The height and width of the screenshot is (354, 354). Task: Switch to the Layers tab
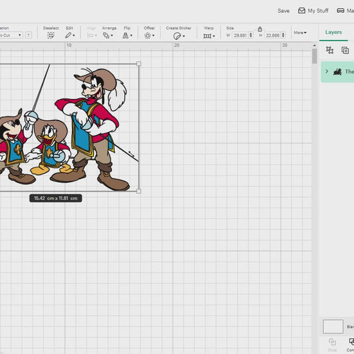333,32
